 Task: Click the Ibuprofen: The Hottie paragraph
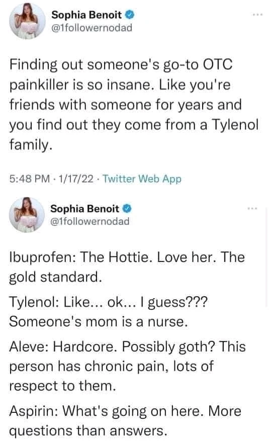click(x=127, y=267)
